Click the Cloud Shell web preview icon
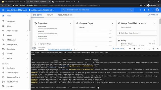Screen dimensions: 161x90 [139, 48]
